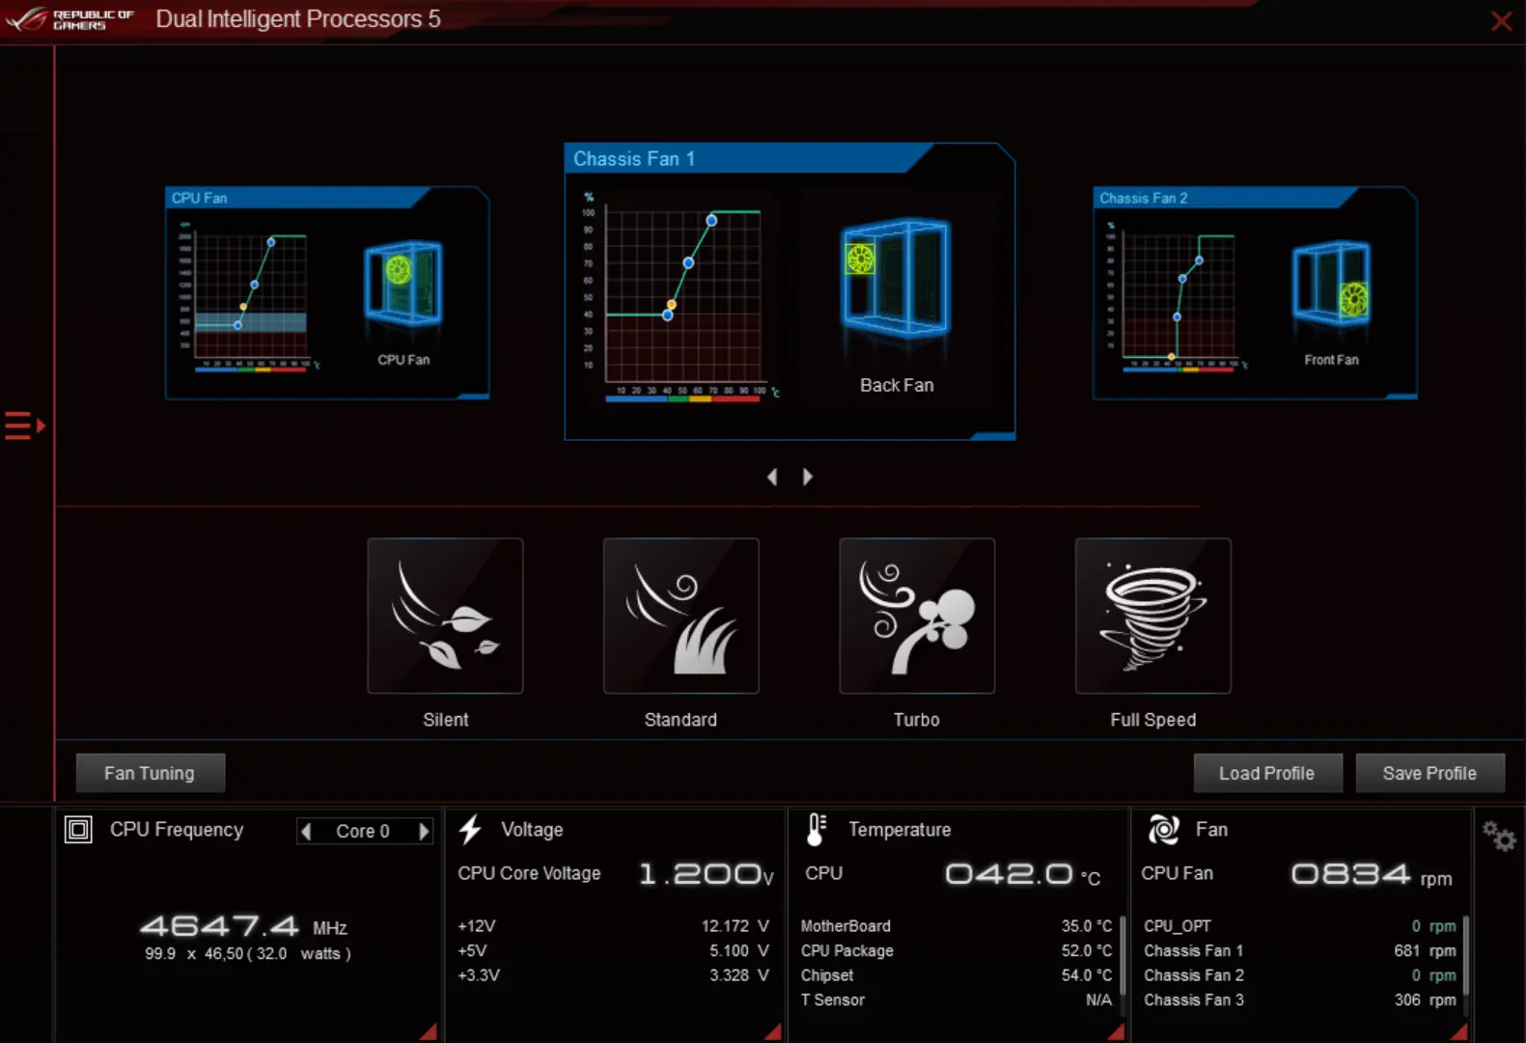The image size is (1526, 1043).
Task: Click the ROG Republic of Gamers logo
Action: [69, 19]
